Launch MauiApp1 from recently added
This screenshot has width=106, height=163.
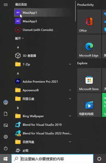coord(43,12)
